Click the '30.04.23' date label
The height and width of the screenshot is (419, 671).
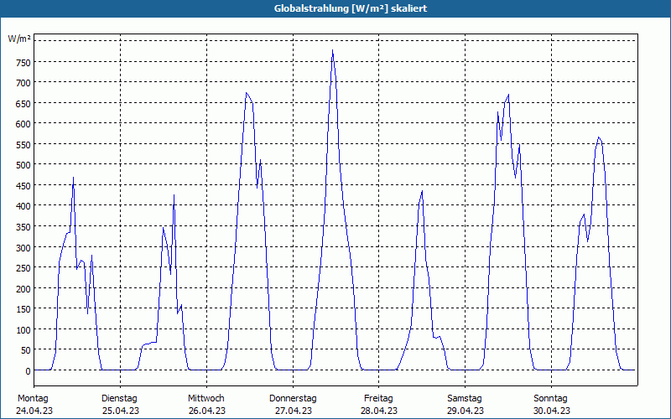pos(552,411)
